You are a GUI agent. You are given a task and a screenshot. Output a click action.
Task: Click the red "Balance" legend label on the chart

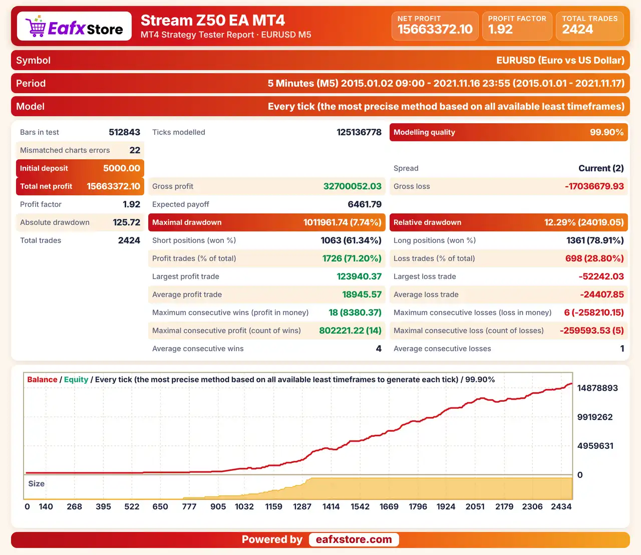click(42, 380)
